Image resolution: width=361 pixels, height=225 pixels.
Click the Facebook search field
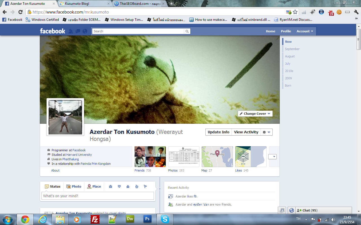pyautogui.click(x=138, y=31)
